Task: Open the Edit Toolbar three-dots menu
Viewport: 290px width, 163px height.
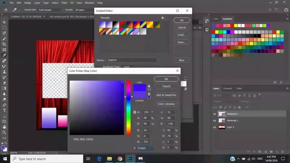Action: [x=4, y=138]
